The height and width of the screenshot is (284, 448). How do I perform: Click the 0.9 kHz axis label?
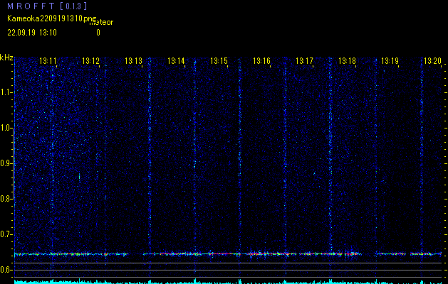(6, 163)
